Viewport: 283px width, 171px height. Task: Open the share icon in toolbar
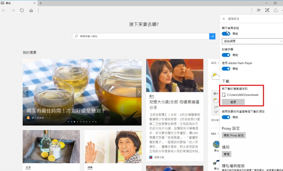pyautogui.click(x=276, y=10)
